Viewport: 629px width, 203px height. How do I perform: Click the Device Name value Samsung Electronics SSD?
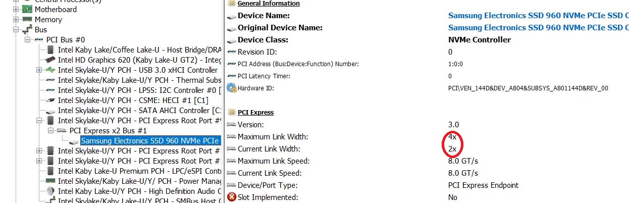click(538, 16)
